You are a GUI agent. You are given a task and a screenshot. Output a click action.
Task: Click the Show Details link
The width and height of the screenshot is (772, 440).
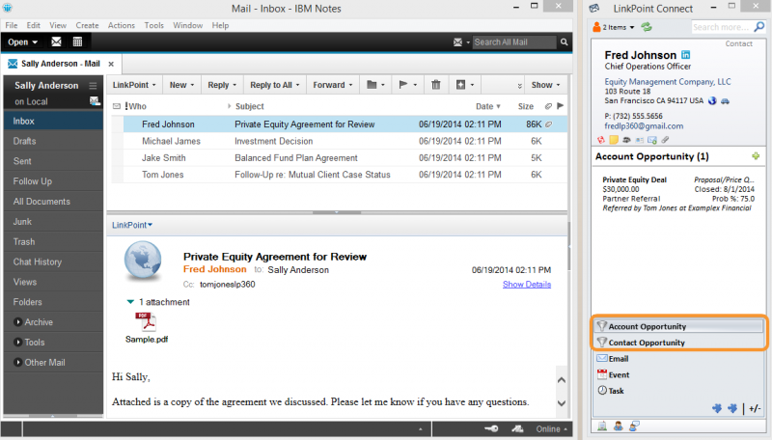click(x=527, y=284)
